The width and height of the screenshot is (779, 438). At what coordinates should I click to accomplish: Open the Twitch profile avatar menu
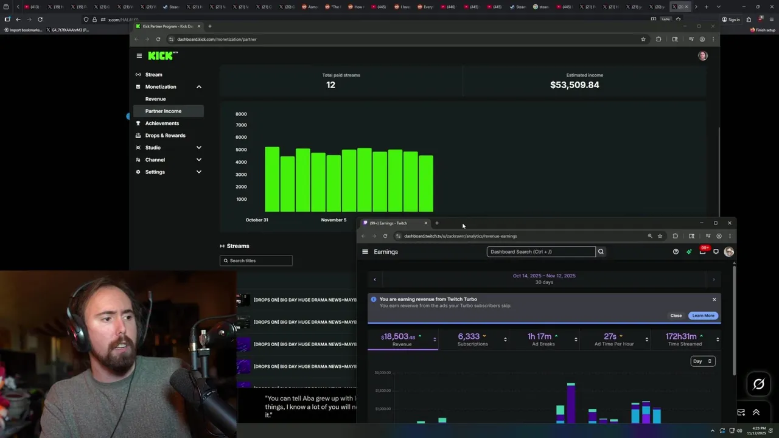[x=728, y=252]
